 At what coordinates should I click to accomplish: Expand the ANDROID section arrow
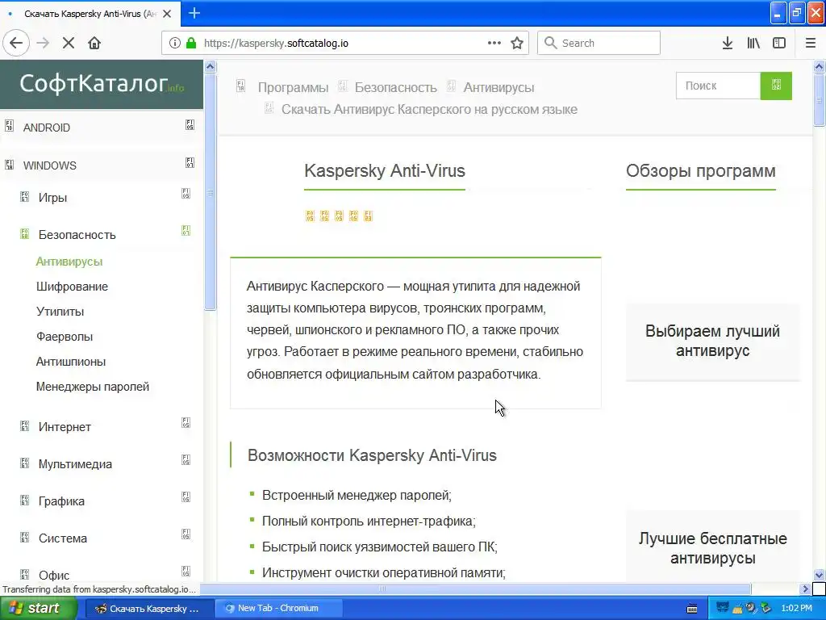190,125
